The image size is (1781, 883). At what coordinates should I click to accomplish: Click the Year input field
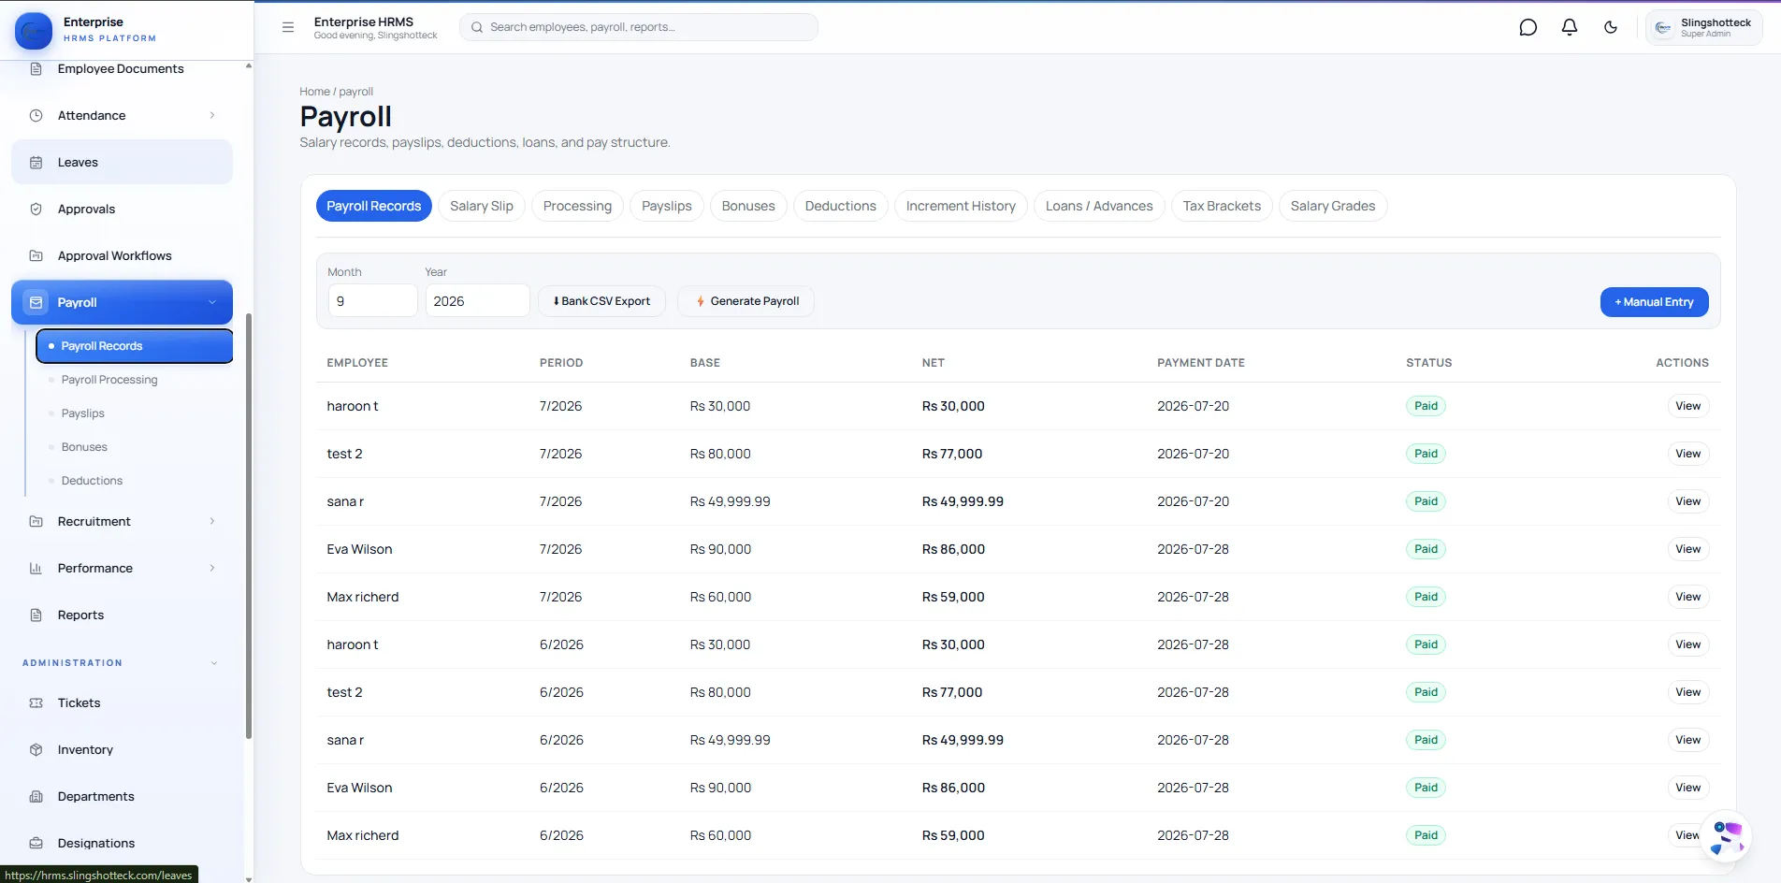(477, 301)
